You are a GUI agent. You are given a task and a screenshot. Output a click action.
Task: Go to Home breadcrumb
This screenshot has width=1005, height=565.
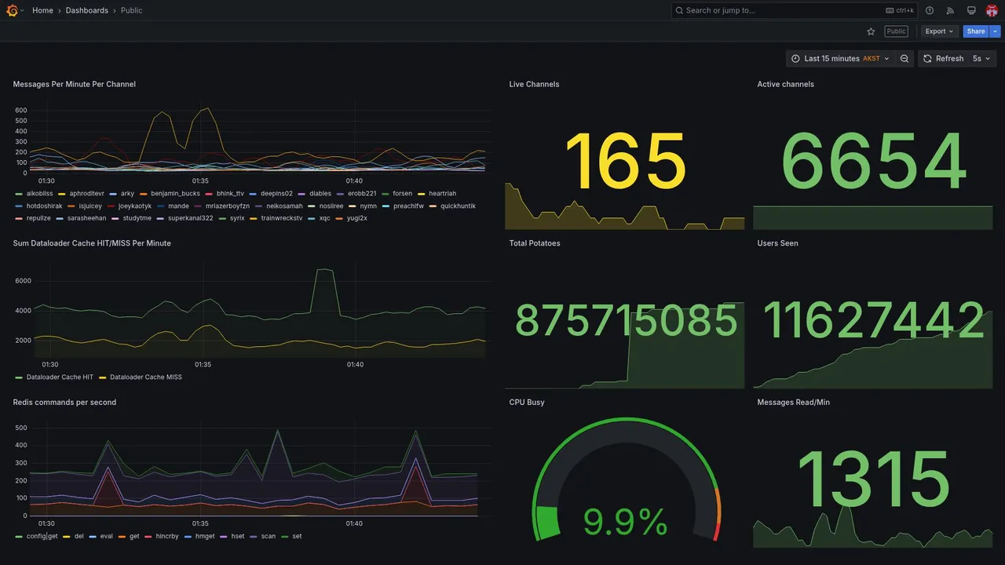pos(42,10)
